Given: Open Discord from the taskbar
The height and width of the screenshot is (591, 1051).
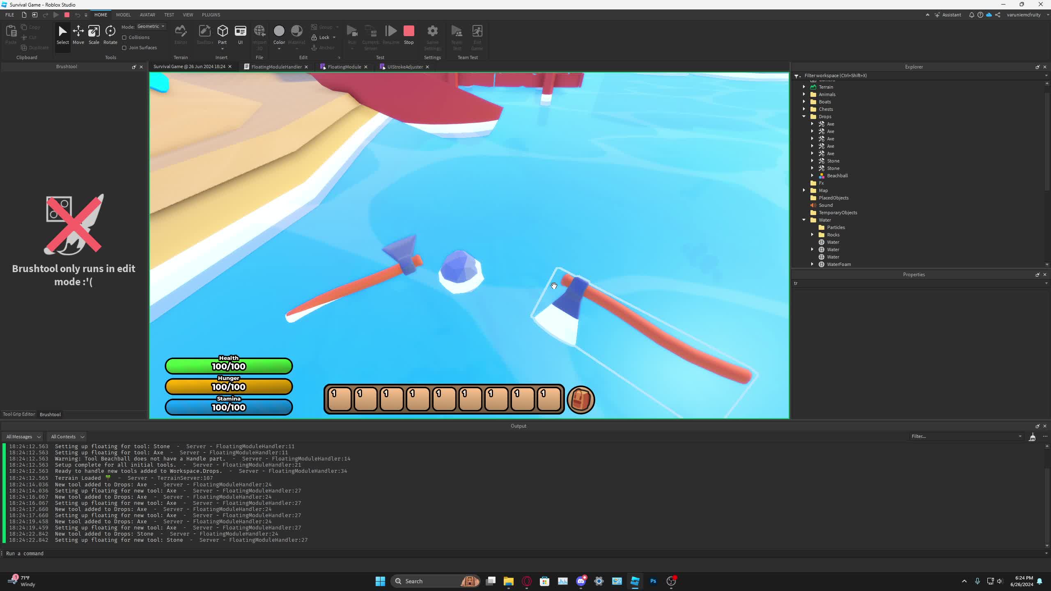Looking at the screenshot, I should pyautogui.click(x=581, y=581).
